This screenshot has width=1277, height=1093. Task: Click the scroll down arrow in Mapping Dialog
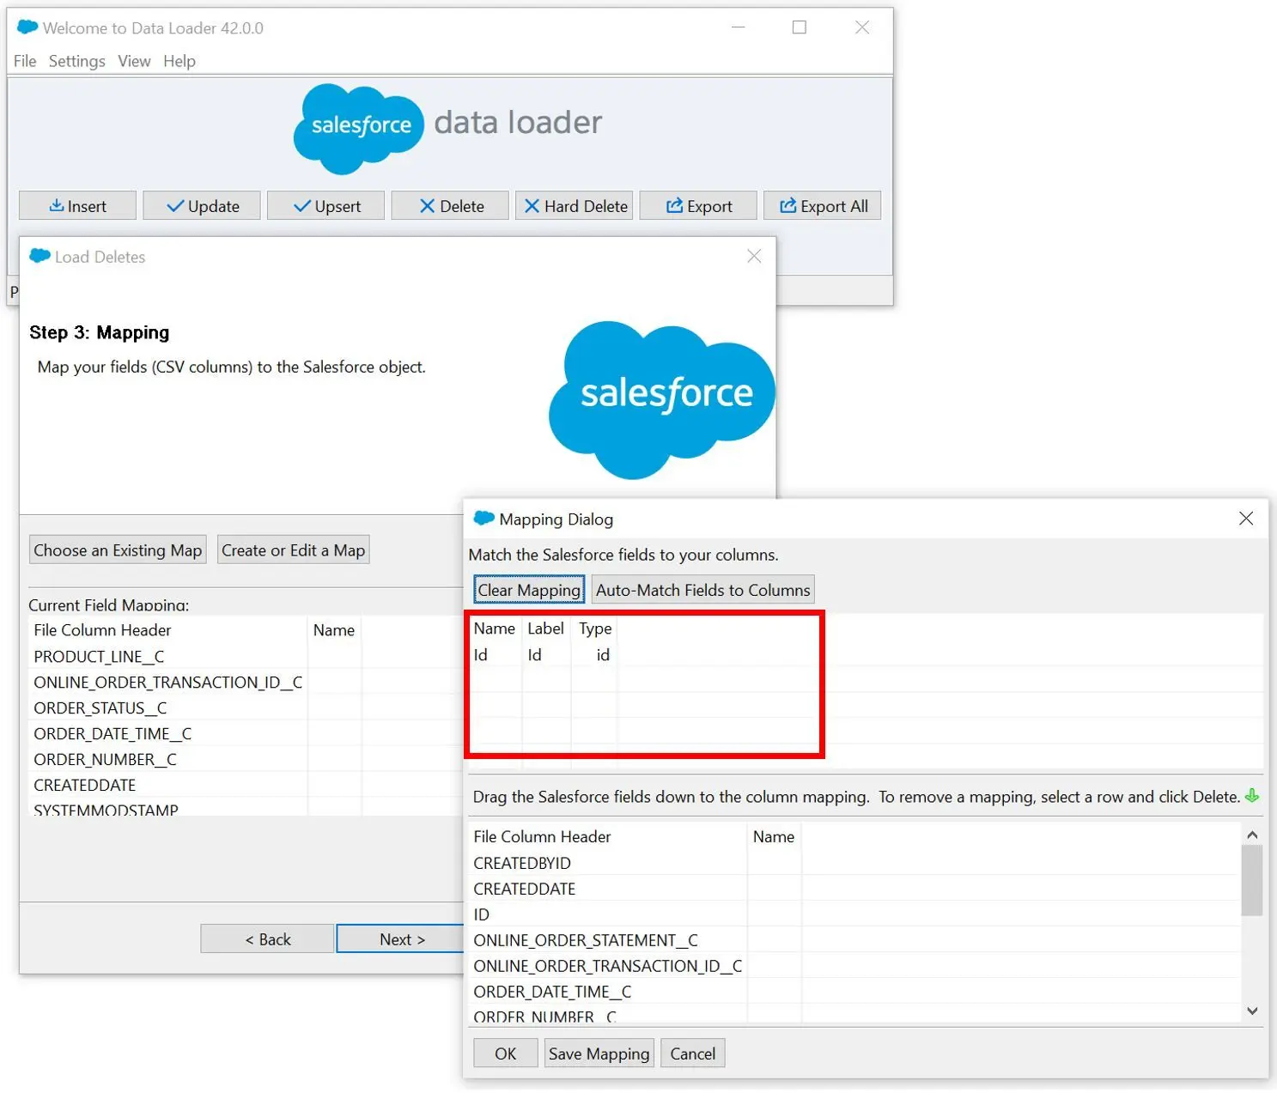pos(1252,1011)
